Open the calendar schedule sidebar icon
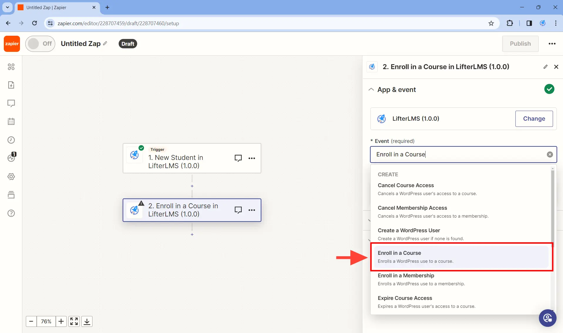The width and height of the screenshot is (563, 333). [x=11, y=122]
